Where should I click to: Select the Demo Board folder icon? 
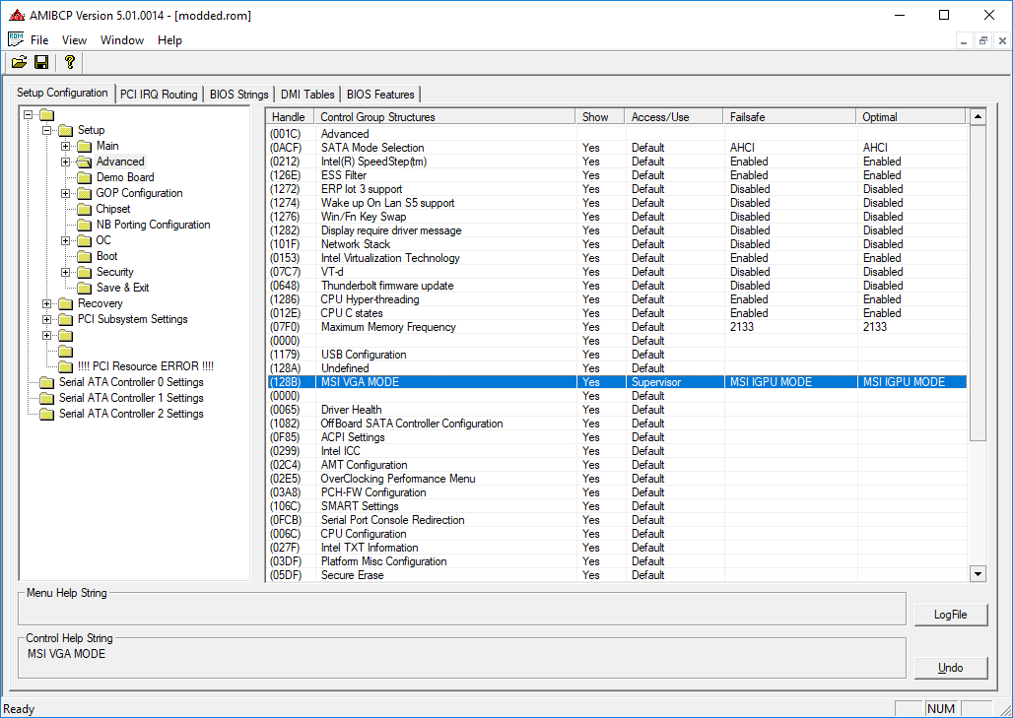[x=85, y=177]
